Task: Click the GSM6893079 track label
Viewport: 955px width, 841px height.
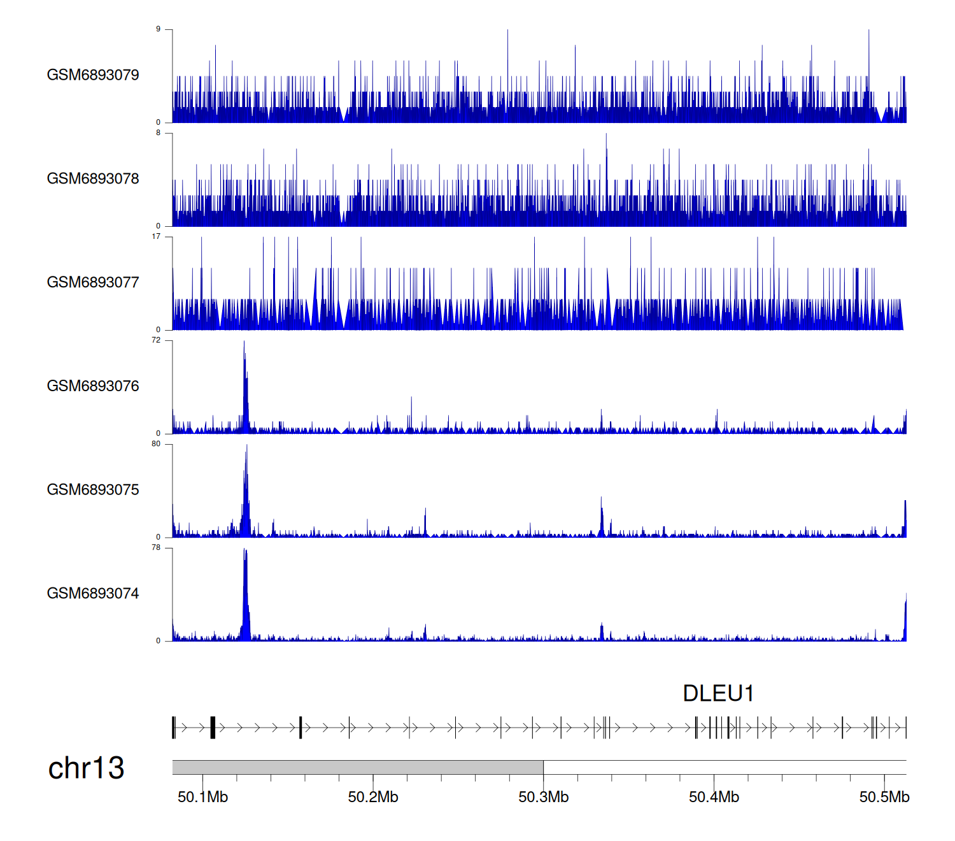Action: point(93,75)
